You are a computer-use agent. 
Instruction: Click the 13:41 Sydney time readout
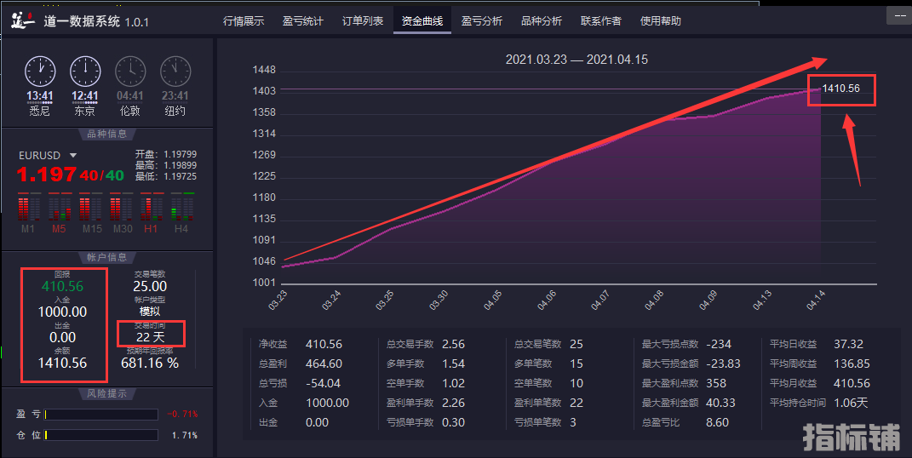point(39,96)
